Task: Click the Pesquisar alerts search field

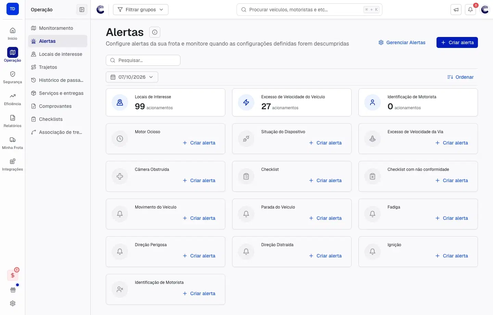Action: click(x=143, y=60)
